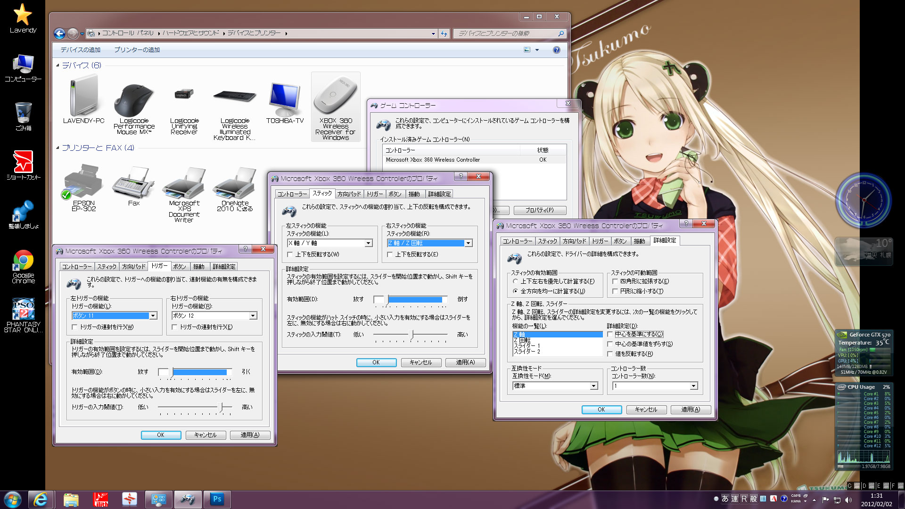Collapse Printers and FAX (4) group
The image size is (905, 509).
click(58, 148)
